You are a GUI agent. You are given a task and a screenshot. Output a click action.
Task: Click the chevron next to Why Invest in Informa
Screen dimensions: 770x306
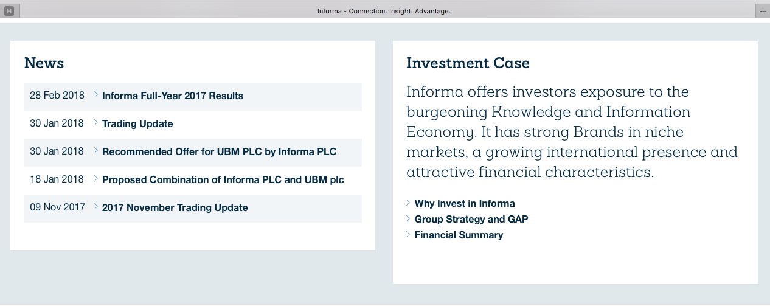click(408, 203)
